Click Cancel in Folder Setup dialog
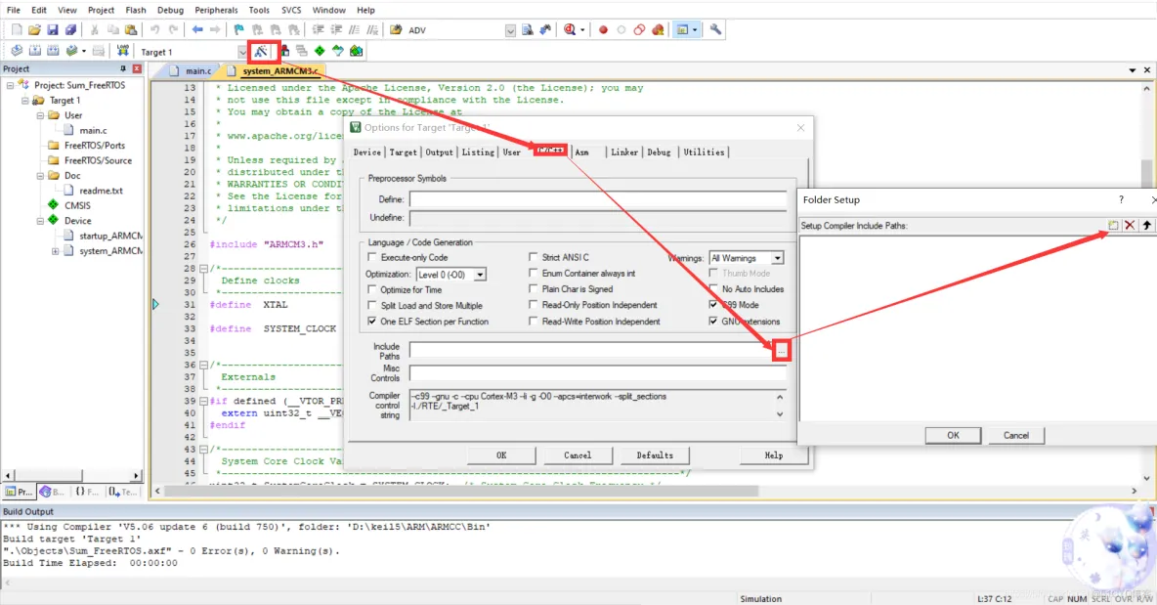 coord(1015,435)
